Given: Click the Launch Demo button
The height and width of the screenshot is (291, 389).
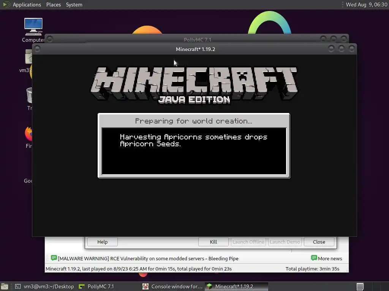Looking at the screenshot, I should (285, 242).
